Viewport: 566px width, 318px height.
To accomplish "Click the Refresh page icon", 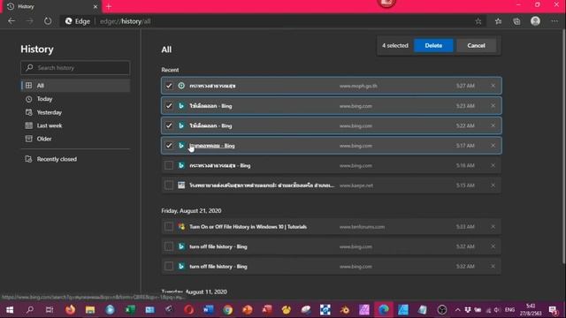I will [x=48, y=21].
